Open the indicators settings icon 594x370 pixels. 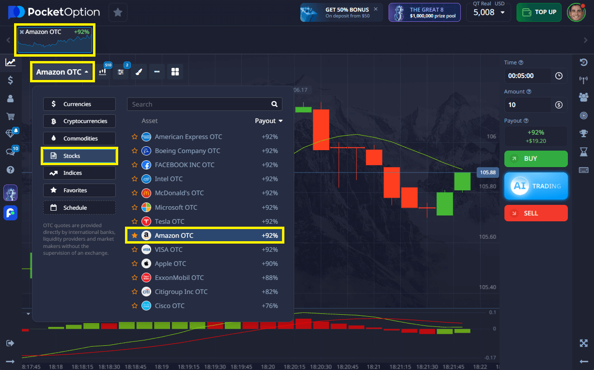(x=121, y=72)
